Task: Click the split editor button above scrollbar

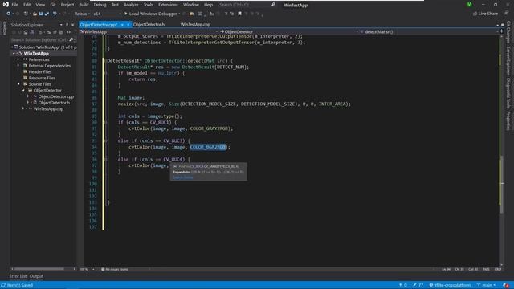Action: tap(501, 31)
